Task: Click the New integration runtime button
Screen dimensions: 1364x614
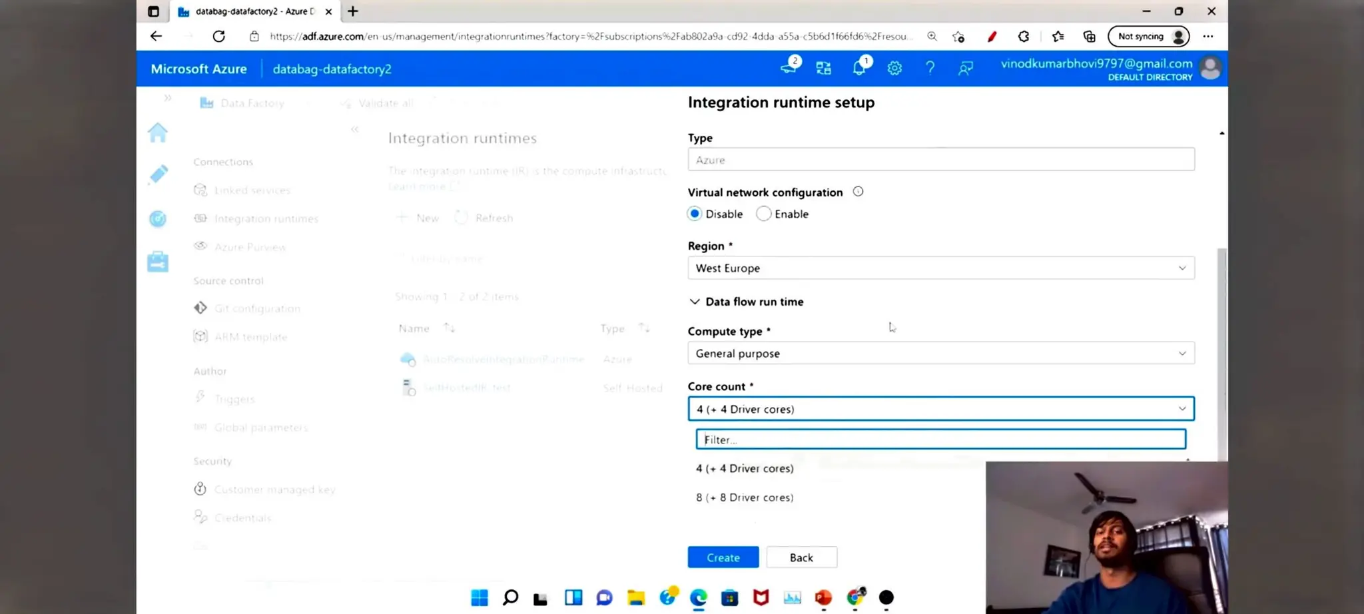Action: [418, 218]
